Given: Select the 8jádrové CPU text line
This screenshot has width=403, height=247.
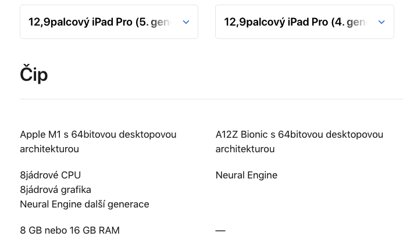Looking at the screenshot, I should [51, 175].
